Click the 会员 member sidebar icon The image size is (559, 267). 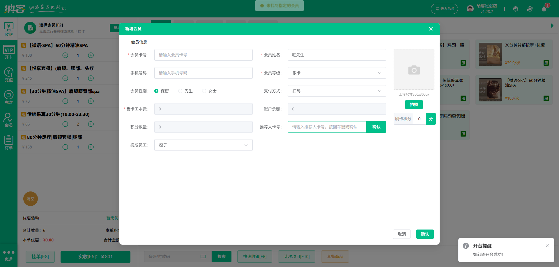9,120
